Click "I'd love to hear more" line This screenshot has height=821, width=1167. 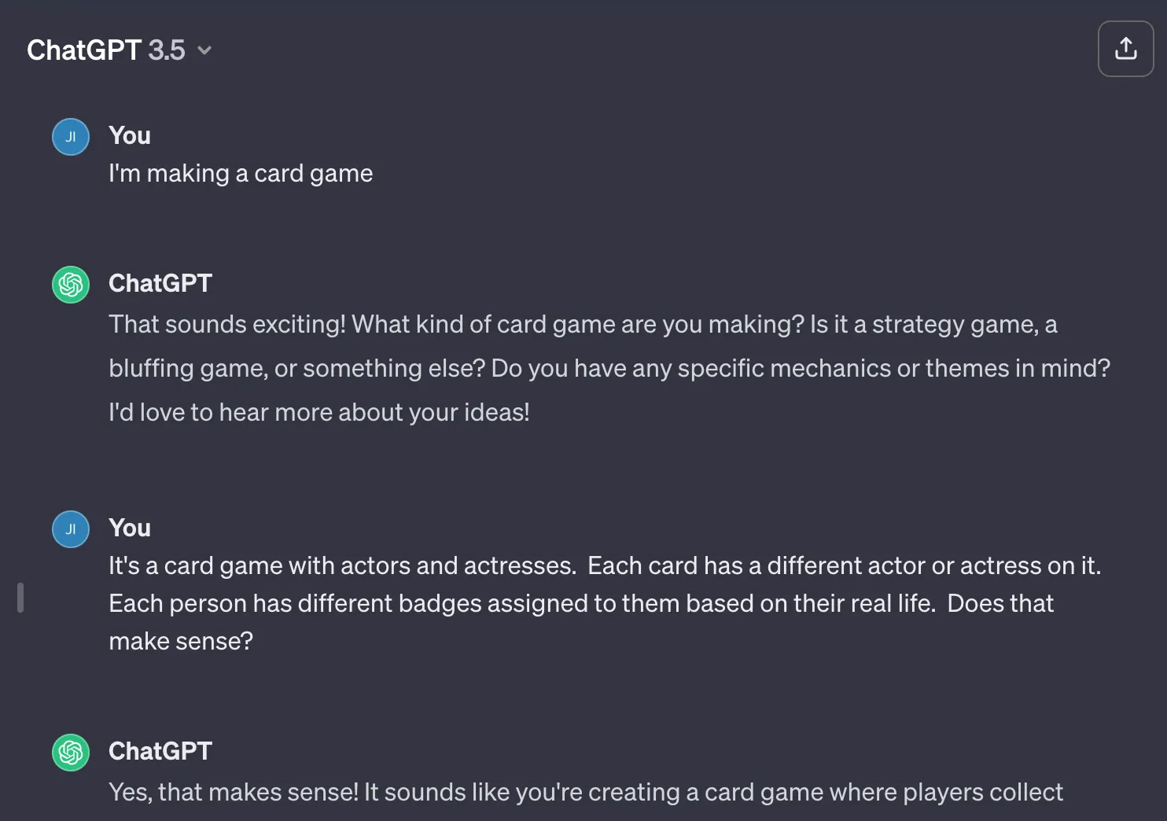(x=319, y=412)
